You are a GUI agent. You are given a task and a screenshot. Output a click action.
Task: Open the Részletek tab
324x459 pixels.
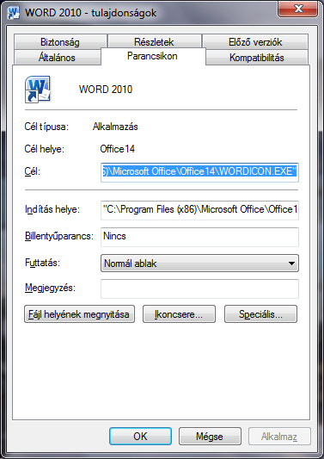[x=154, y=42]
